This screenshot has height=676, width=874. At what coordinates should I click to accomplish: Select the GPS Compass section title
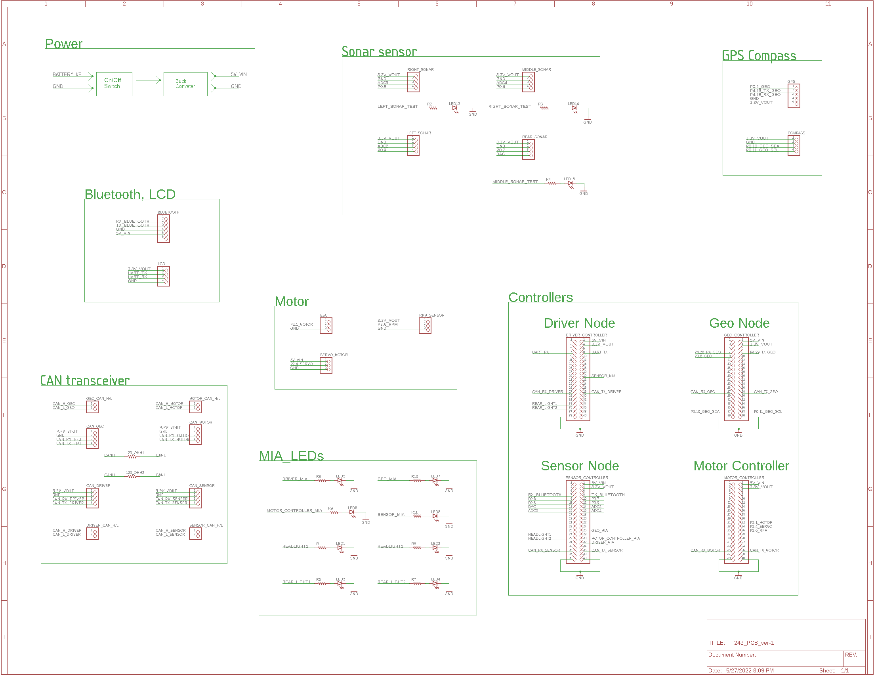tap(759, 55)
